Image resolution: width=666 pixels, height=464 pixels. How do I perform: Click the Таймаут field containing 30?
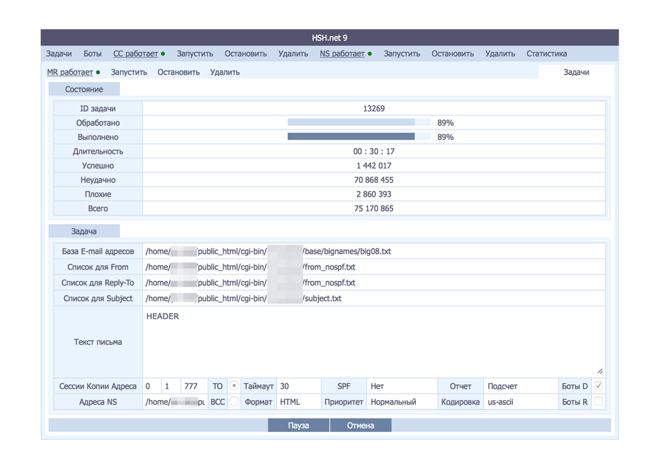tap(299, 386)
